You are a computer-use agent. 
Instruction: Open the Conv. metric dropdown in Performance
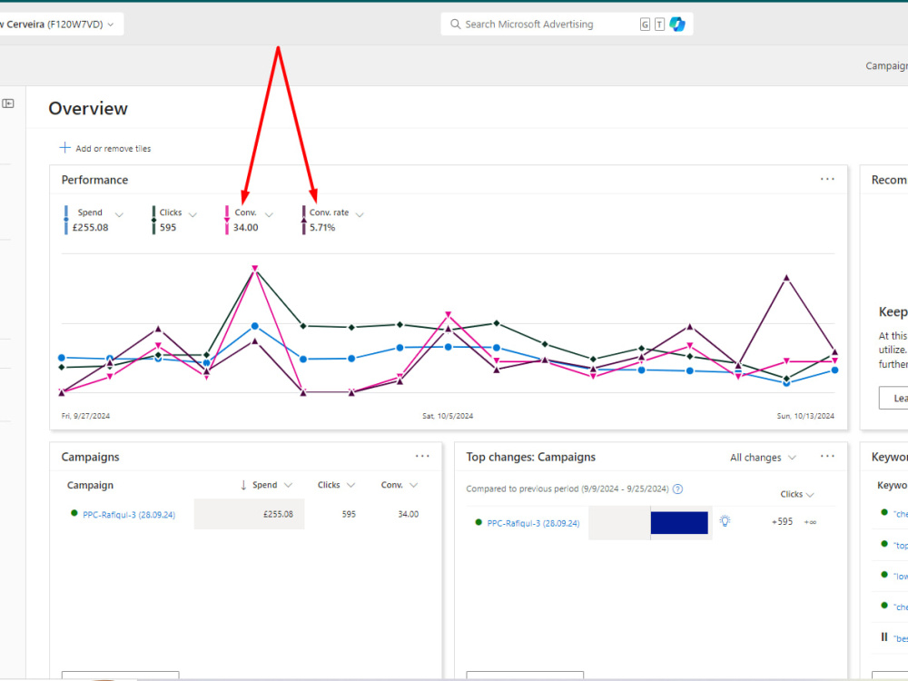[x=269, y=215]
